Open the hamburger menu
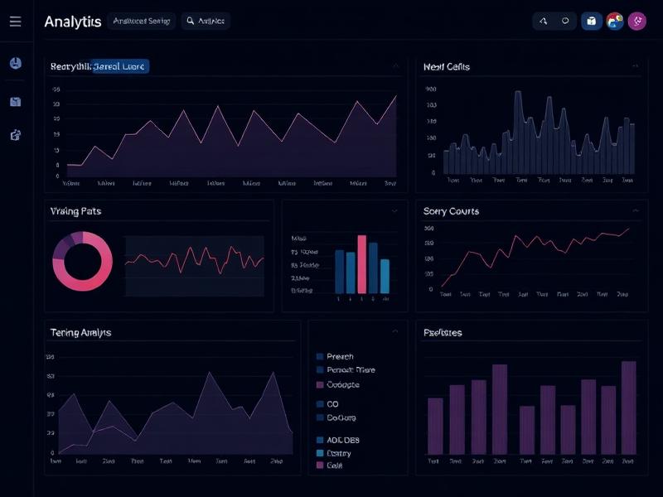The image size is (663, 497). click(15, 22)
